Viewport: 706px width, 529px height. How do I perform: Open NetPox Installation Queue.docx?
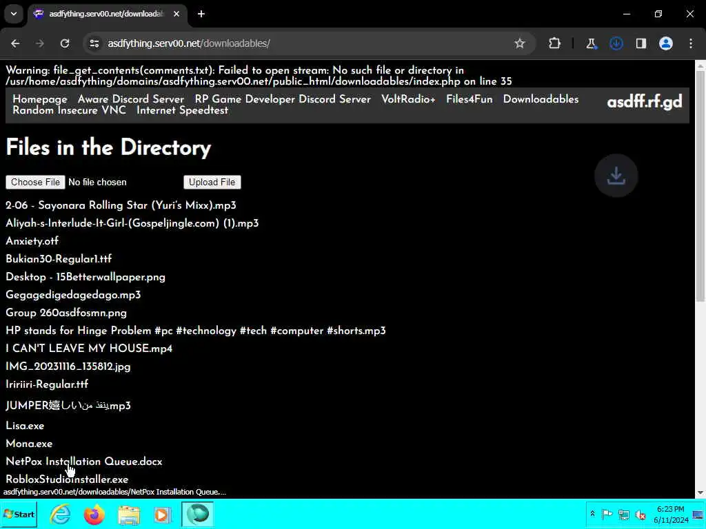(x=83, y=461)
